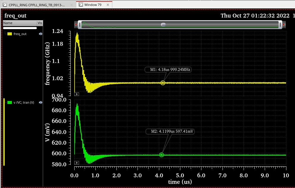The height and width of the screenshot is (188, 295).
Task: Select the M1 marker circle on yellow trace
Action: click(163, 83)
